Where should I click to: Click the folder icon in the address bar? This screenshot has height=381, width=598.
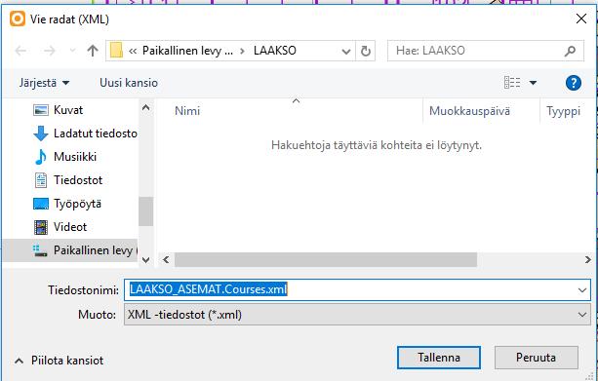click(x=116, y=51)
